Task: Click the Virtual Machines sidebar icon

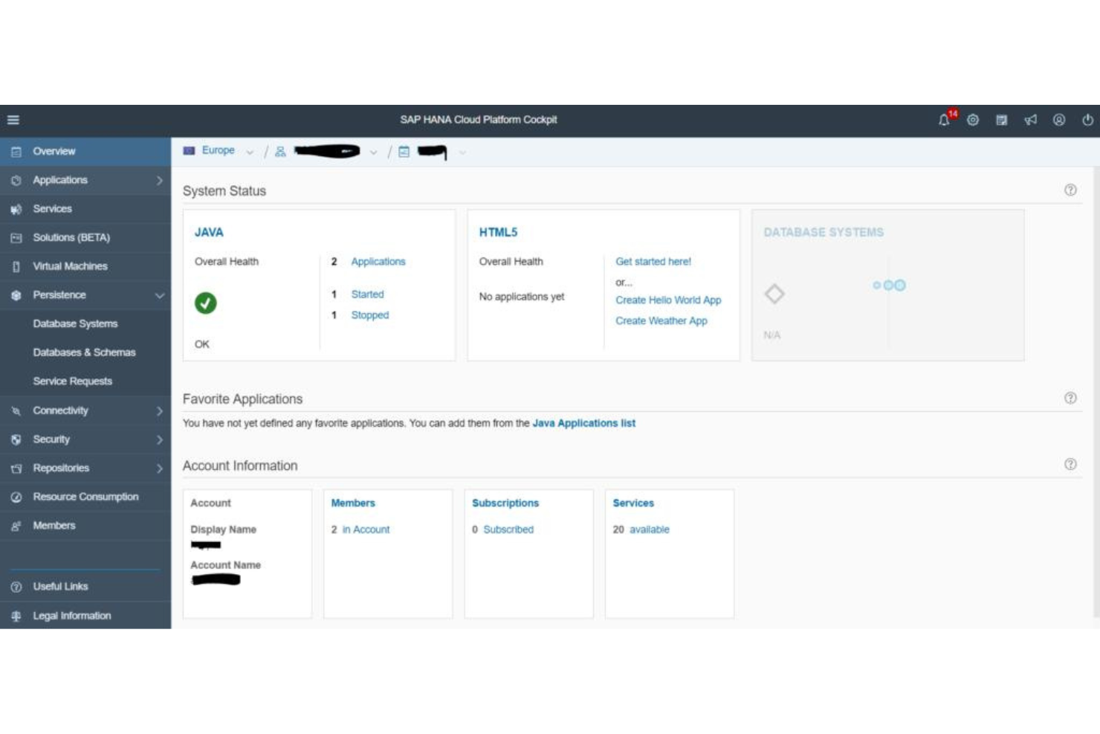Action: click(16, 266)
